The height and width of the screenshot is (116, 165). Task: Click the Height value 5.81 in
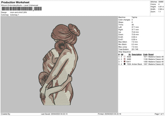161,7
